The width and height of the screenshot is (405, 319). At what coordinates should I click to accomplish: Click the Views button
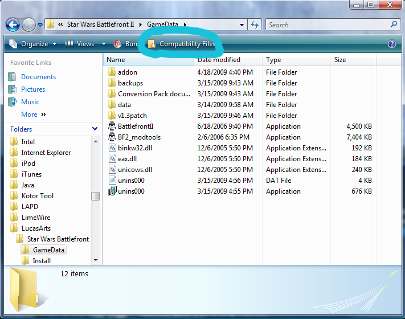coord(80,44)
